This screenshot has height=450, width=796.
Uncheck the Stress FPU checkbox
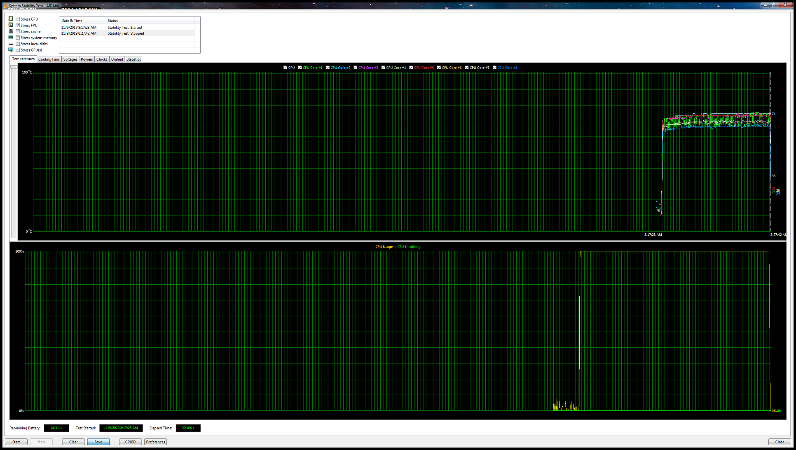[x=18, y=25]
